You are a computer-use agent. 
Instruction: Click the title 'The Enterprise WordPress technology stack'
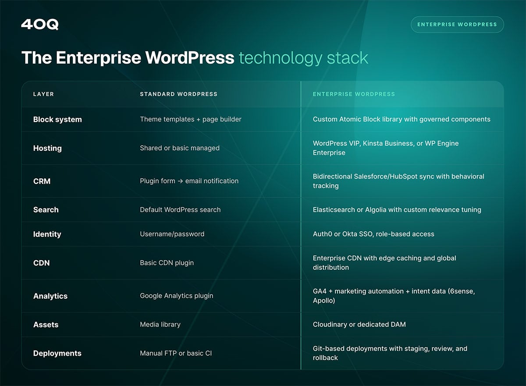coord(195,58)
